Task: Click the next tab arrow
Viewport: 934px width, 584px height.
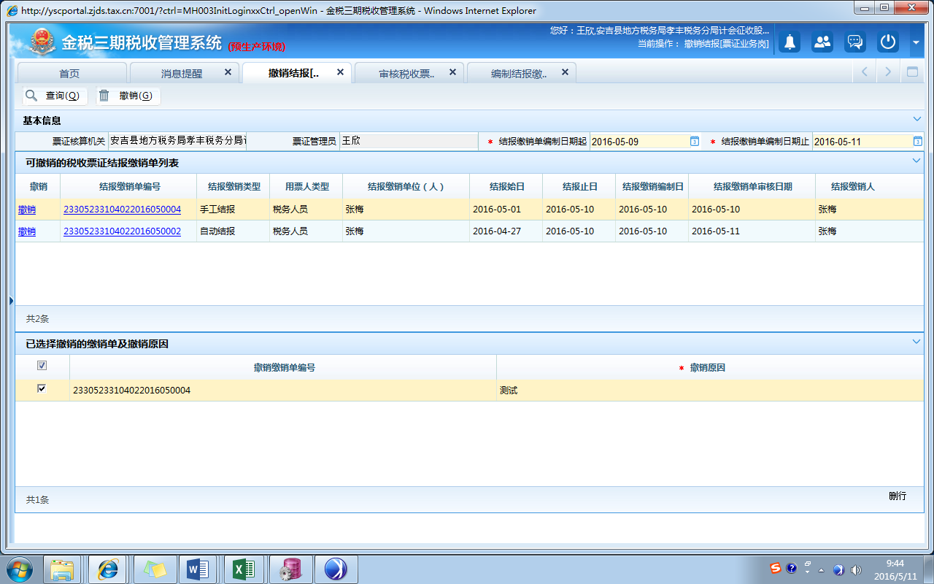Action: 888,72
